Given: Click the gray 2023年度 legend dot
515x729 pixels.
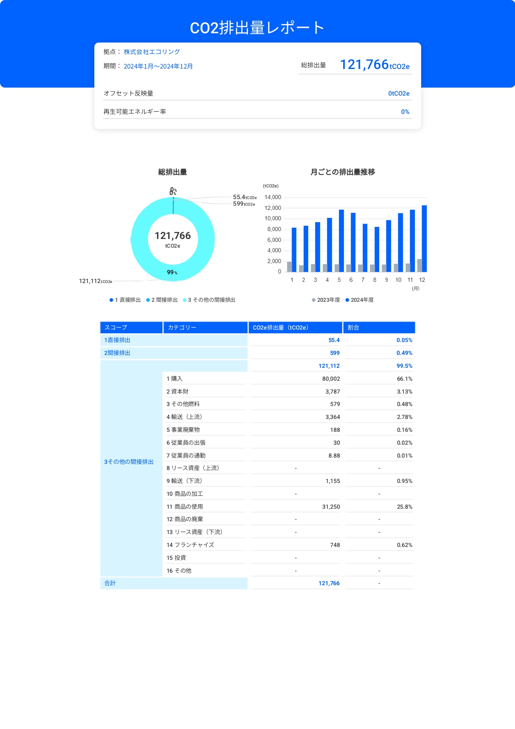Looking at the screenshot, I should click(314, 300).
